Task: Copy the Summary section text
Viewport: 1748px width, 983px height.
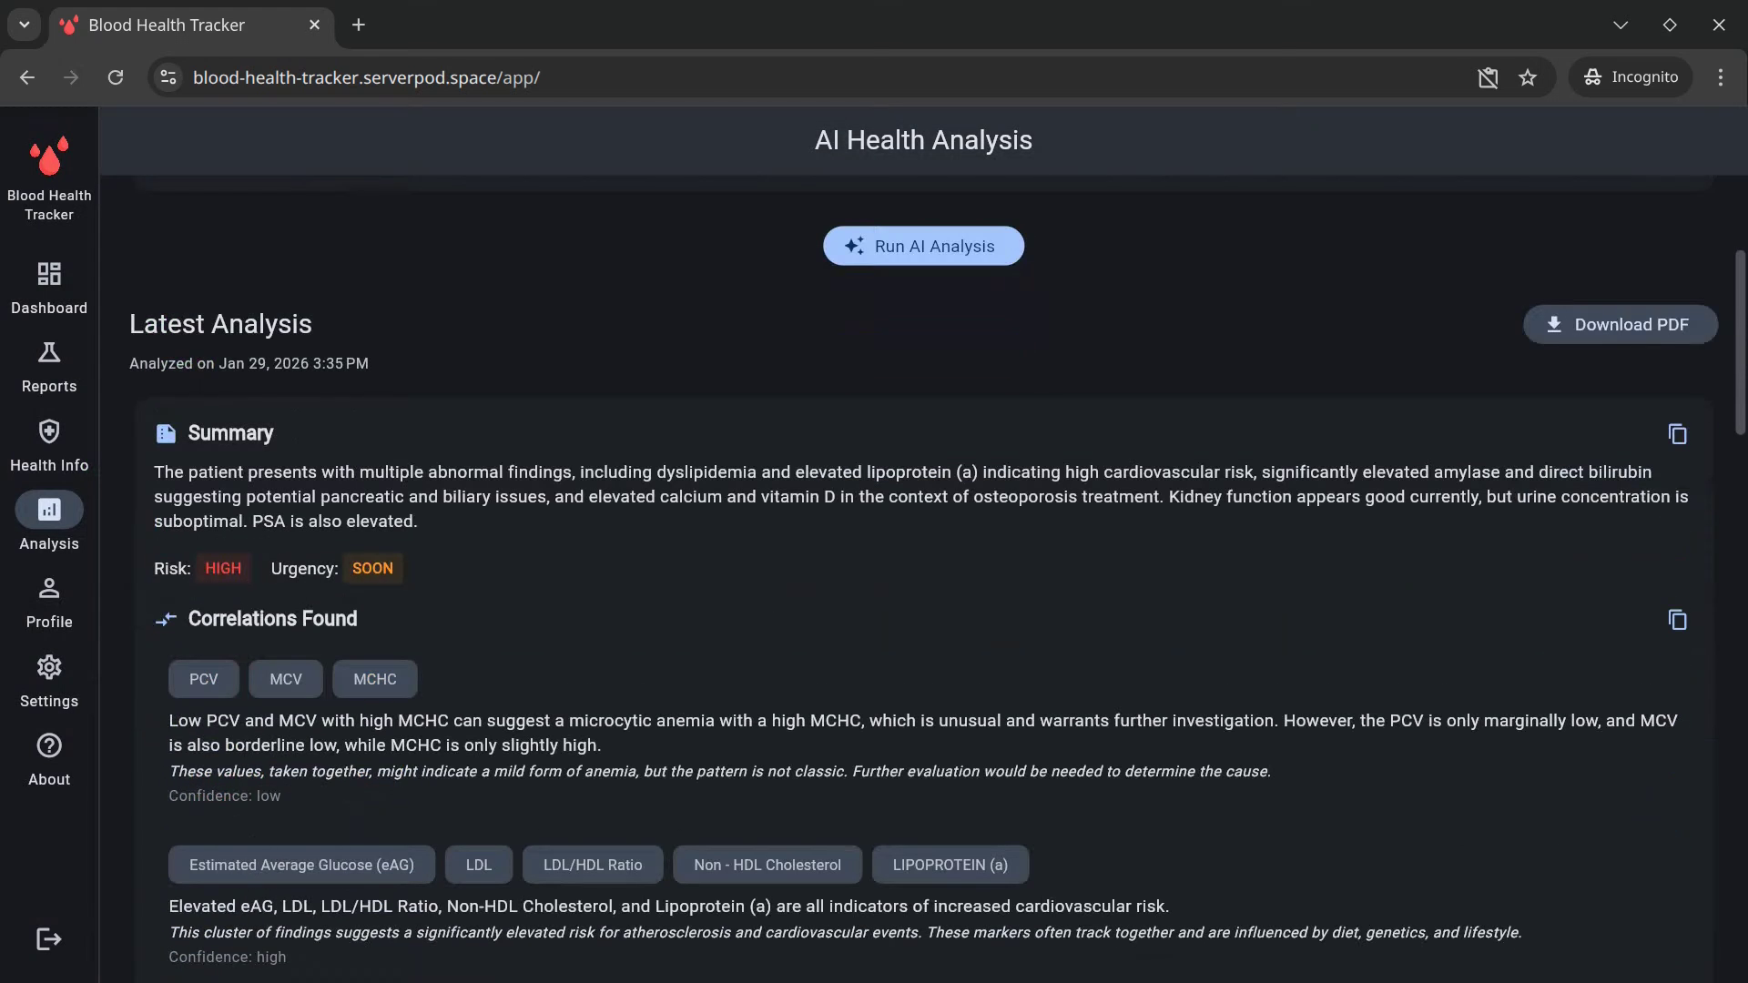Action: pyautogui.click(x=1677, y=434)
